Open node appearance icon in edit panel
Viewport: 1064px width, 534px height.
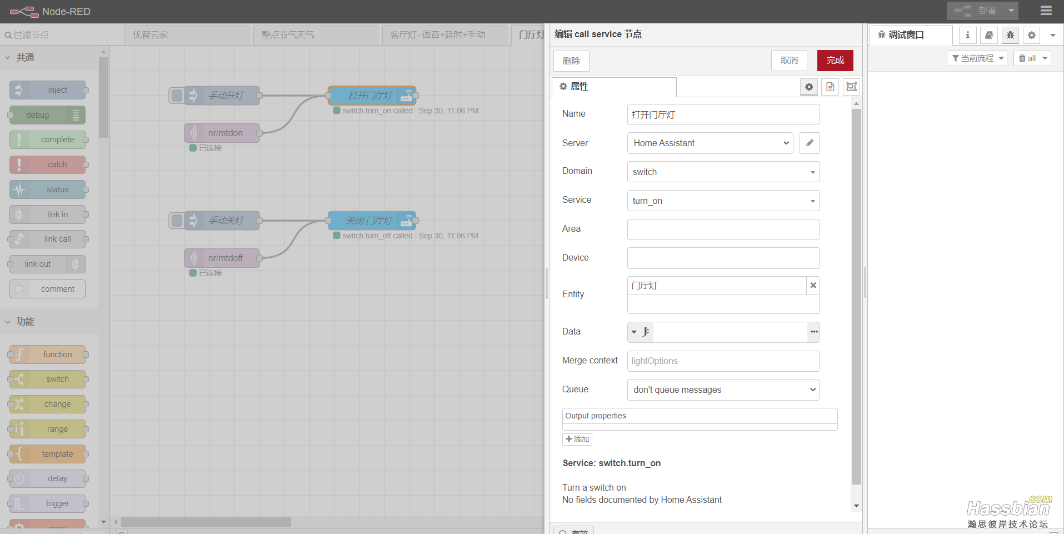coord(851,87)
